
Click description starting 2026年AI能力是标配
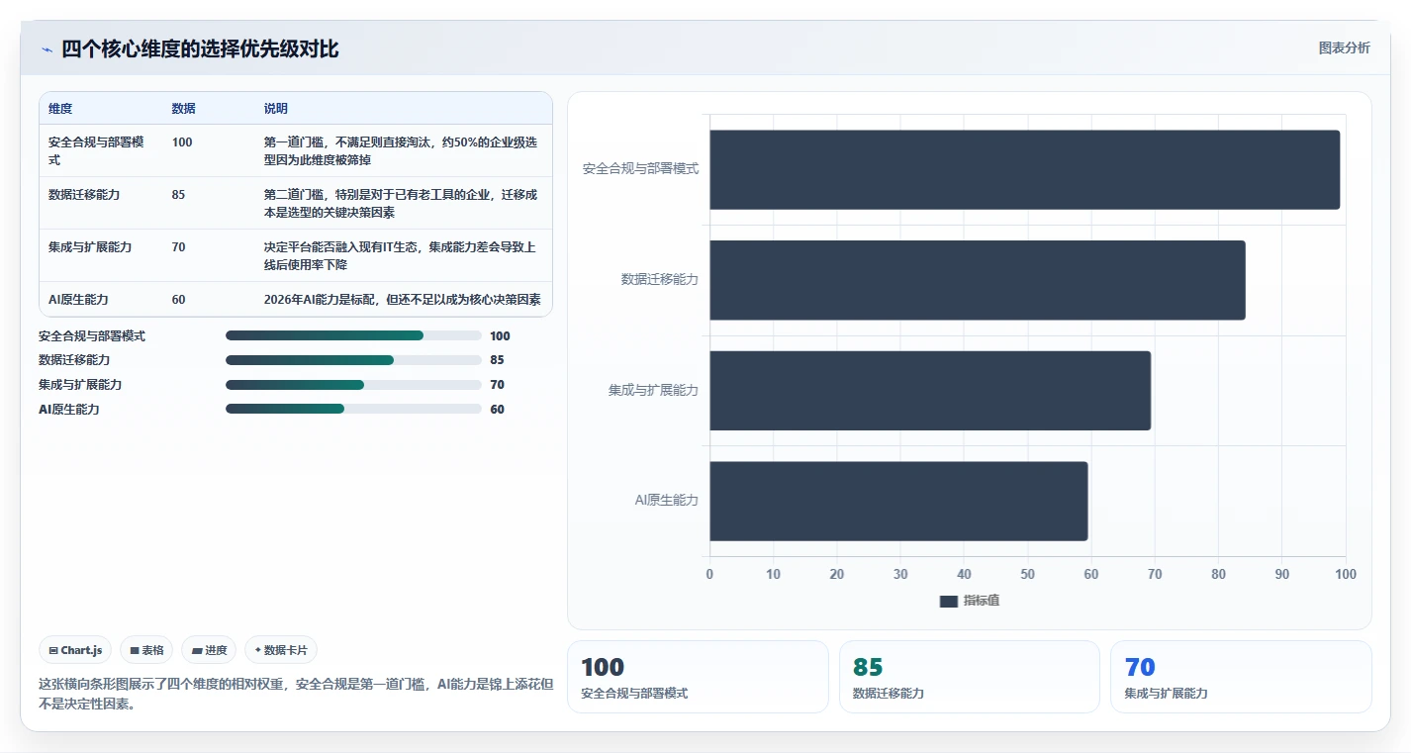[402, 299]
